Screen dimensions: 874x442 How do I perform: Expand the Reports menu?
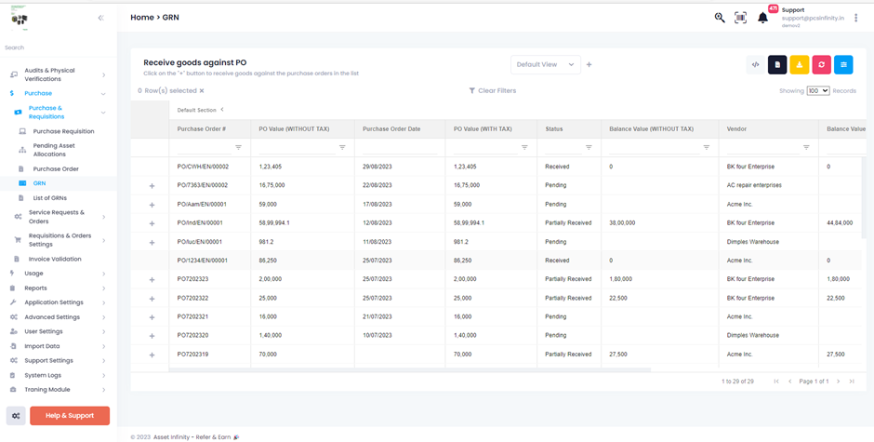point(59,288)
